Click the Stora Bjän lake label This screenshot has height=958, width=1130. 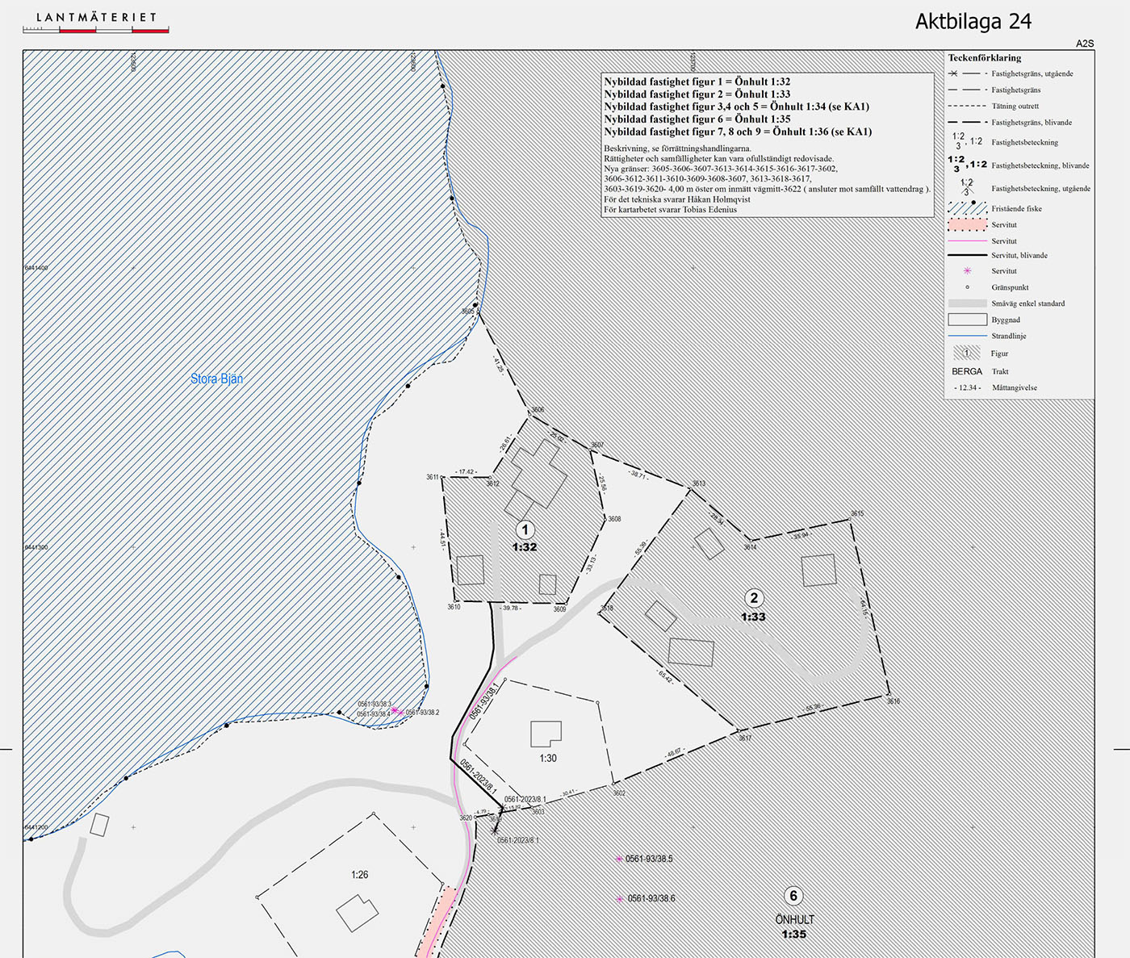pos(216,379)
